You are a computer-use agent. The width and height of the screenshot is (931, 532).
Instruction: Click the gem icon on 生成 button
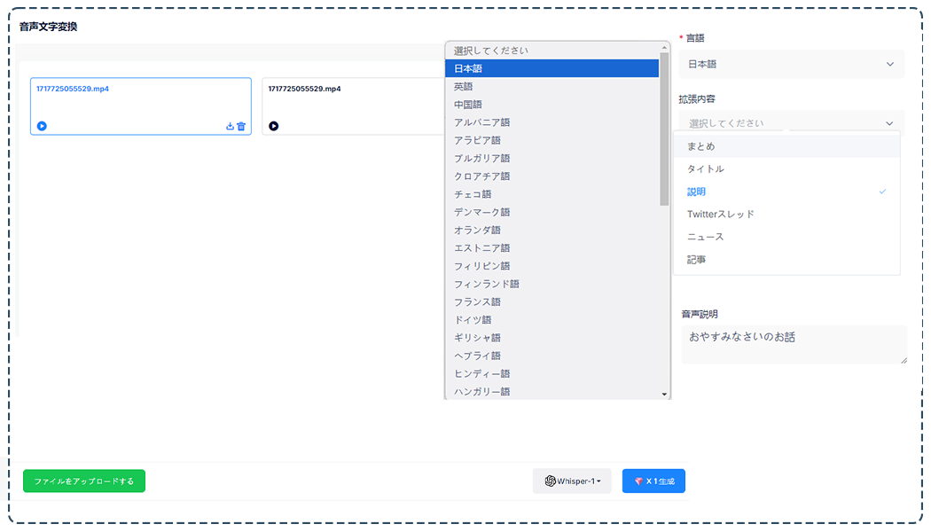(x=639, y=481)
